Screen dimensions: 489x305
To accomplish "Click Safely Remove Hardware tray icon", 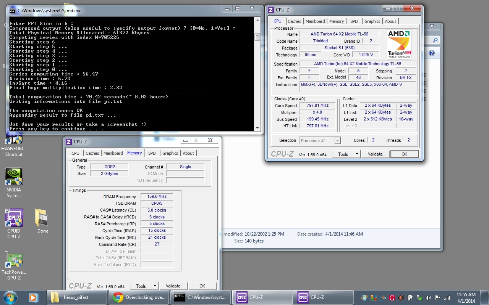I will (419, 298).
